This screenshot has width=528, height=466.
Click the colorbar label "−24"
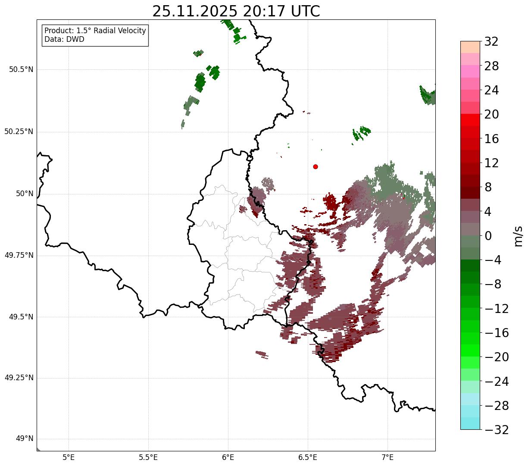click(x=497, y=382)
